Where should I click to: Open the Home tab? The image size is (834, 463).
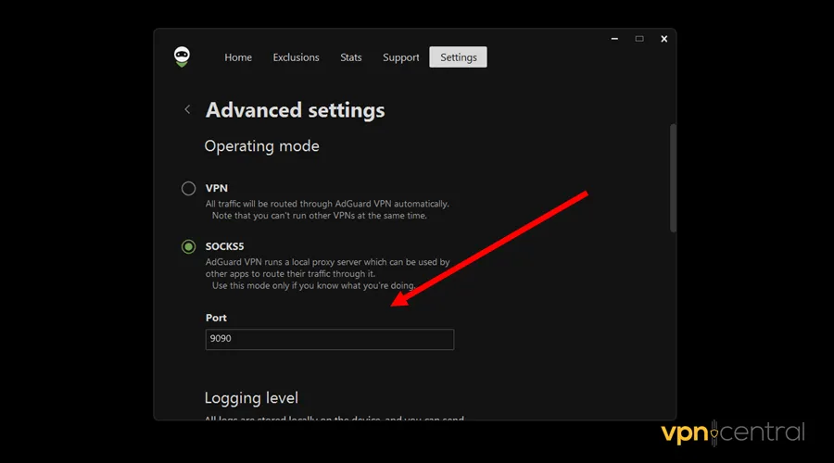point(238,57)
